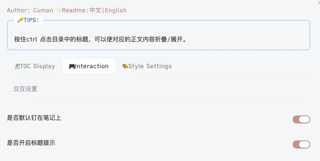Close the settings panel with the X

pos(319,3)
